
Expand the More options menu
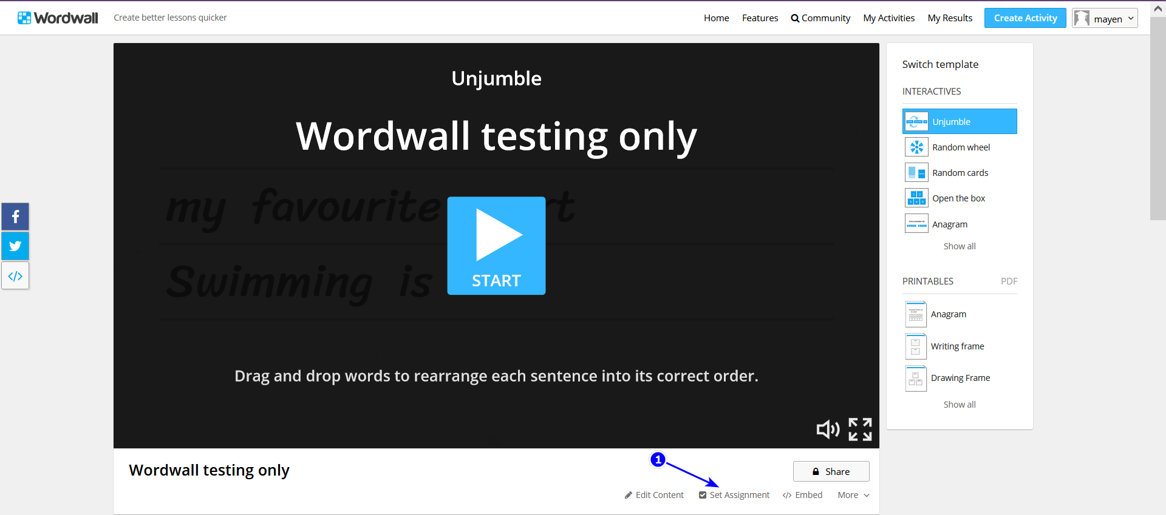(853, 495)
